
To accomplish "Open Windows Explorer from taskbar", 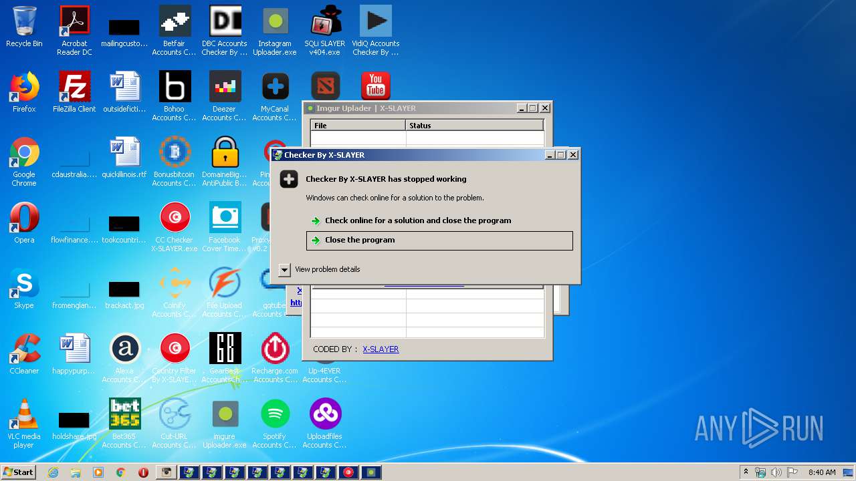I will coord(76,472).
